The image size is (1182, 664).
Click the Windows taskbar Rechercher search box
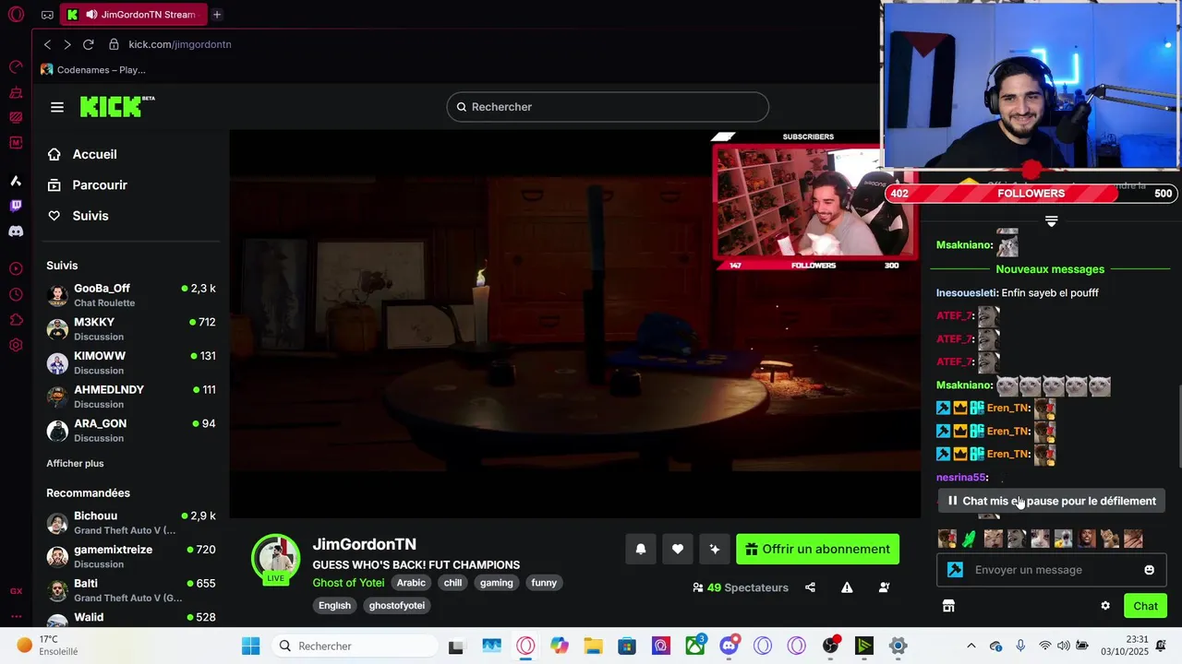click(x=356, y=646)
